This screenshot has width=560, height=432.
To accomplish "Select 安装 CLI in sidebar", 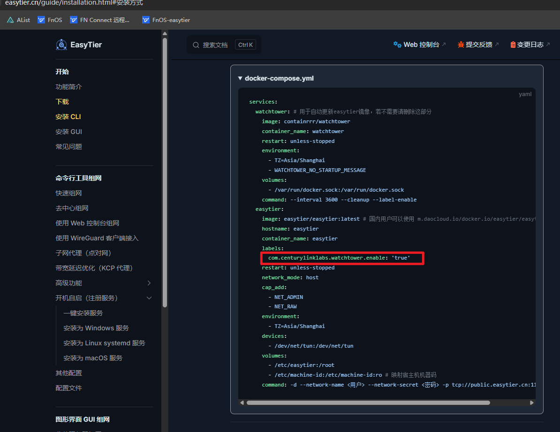I will (68, 117).
